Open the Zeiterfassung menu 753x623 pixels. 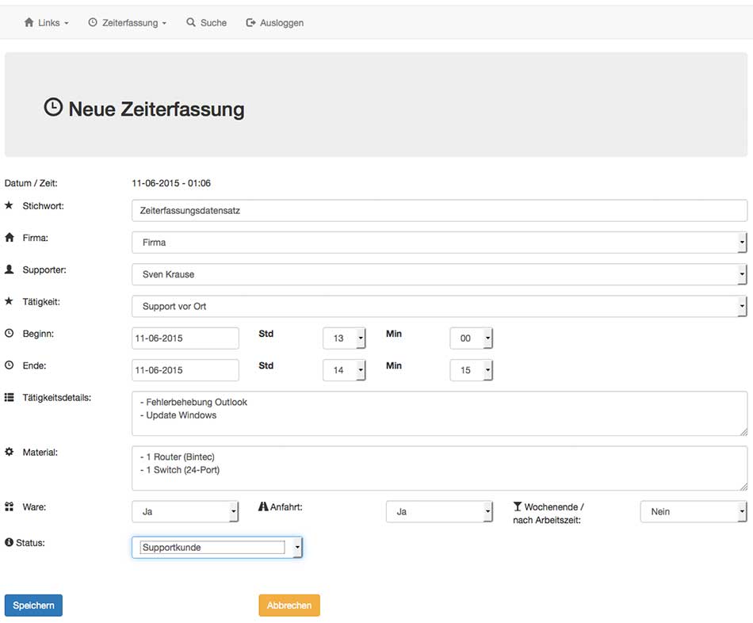128,22
